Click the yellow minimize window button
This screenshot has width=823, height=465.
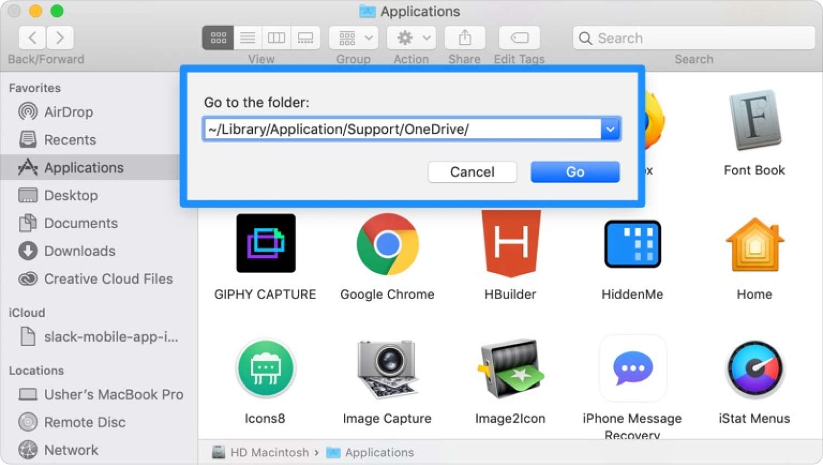pos(35,11)
